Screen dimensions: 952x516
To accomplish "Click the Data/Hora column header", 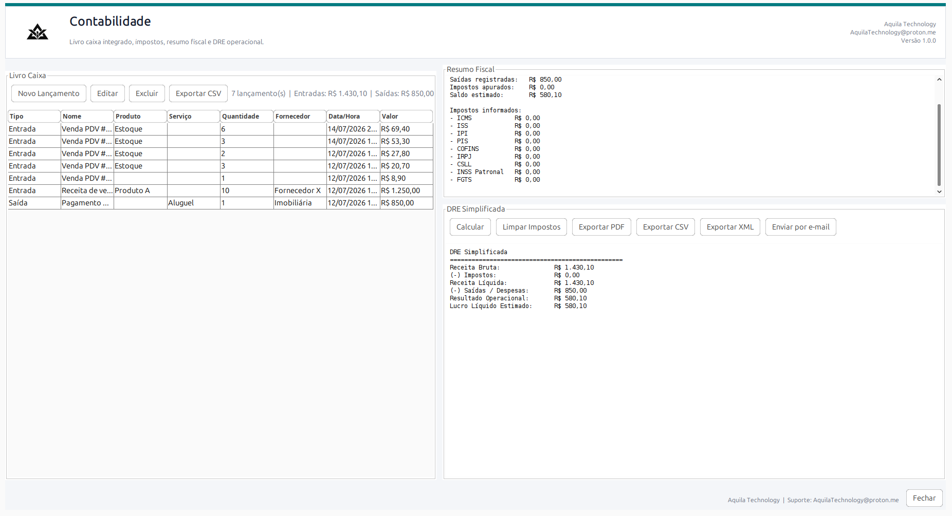I will tap(353, 117).
